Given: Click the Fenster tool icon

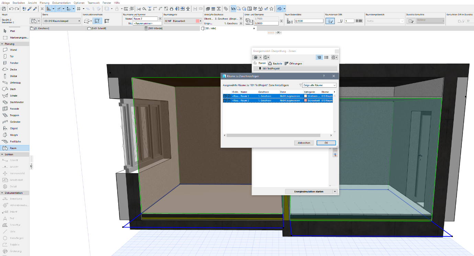Looking at the screenshot, I should [x=5, y=63].
